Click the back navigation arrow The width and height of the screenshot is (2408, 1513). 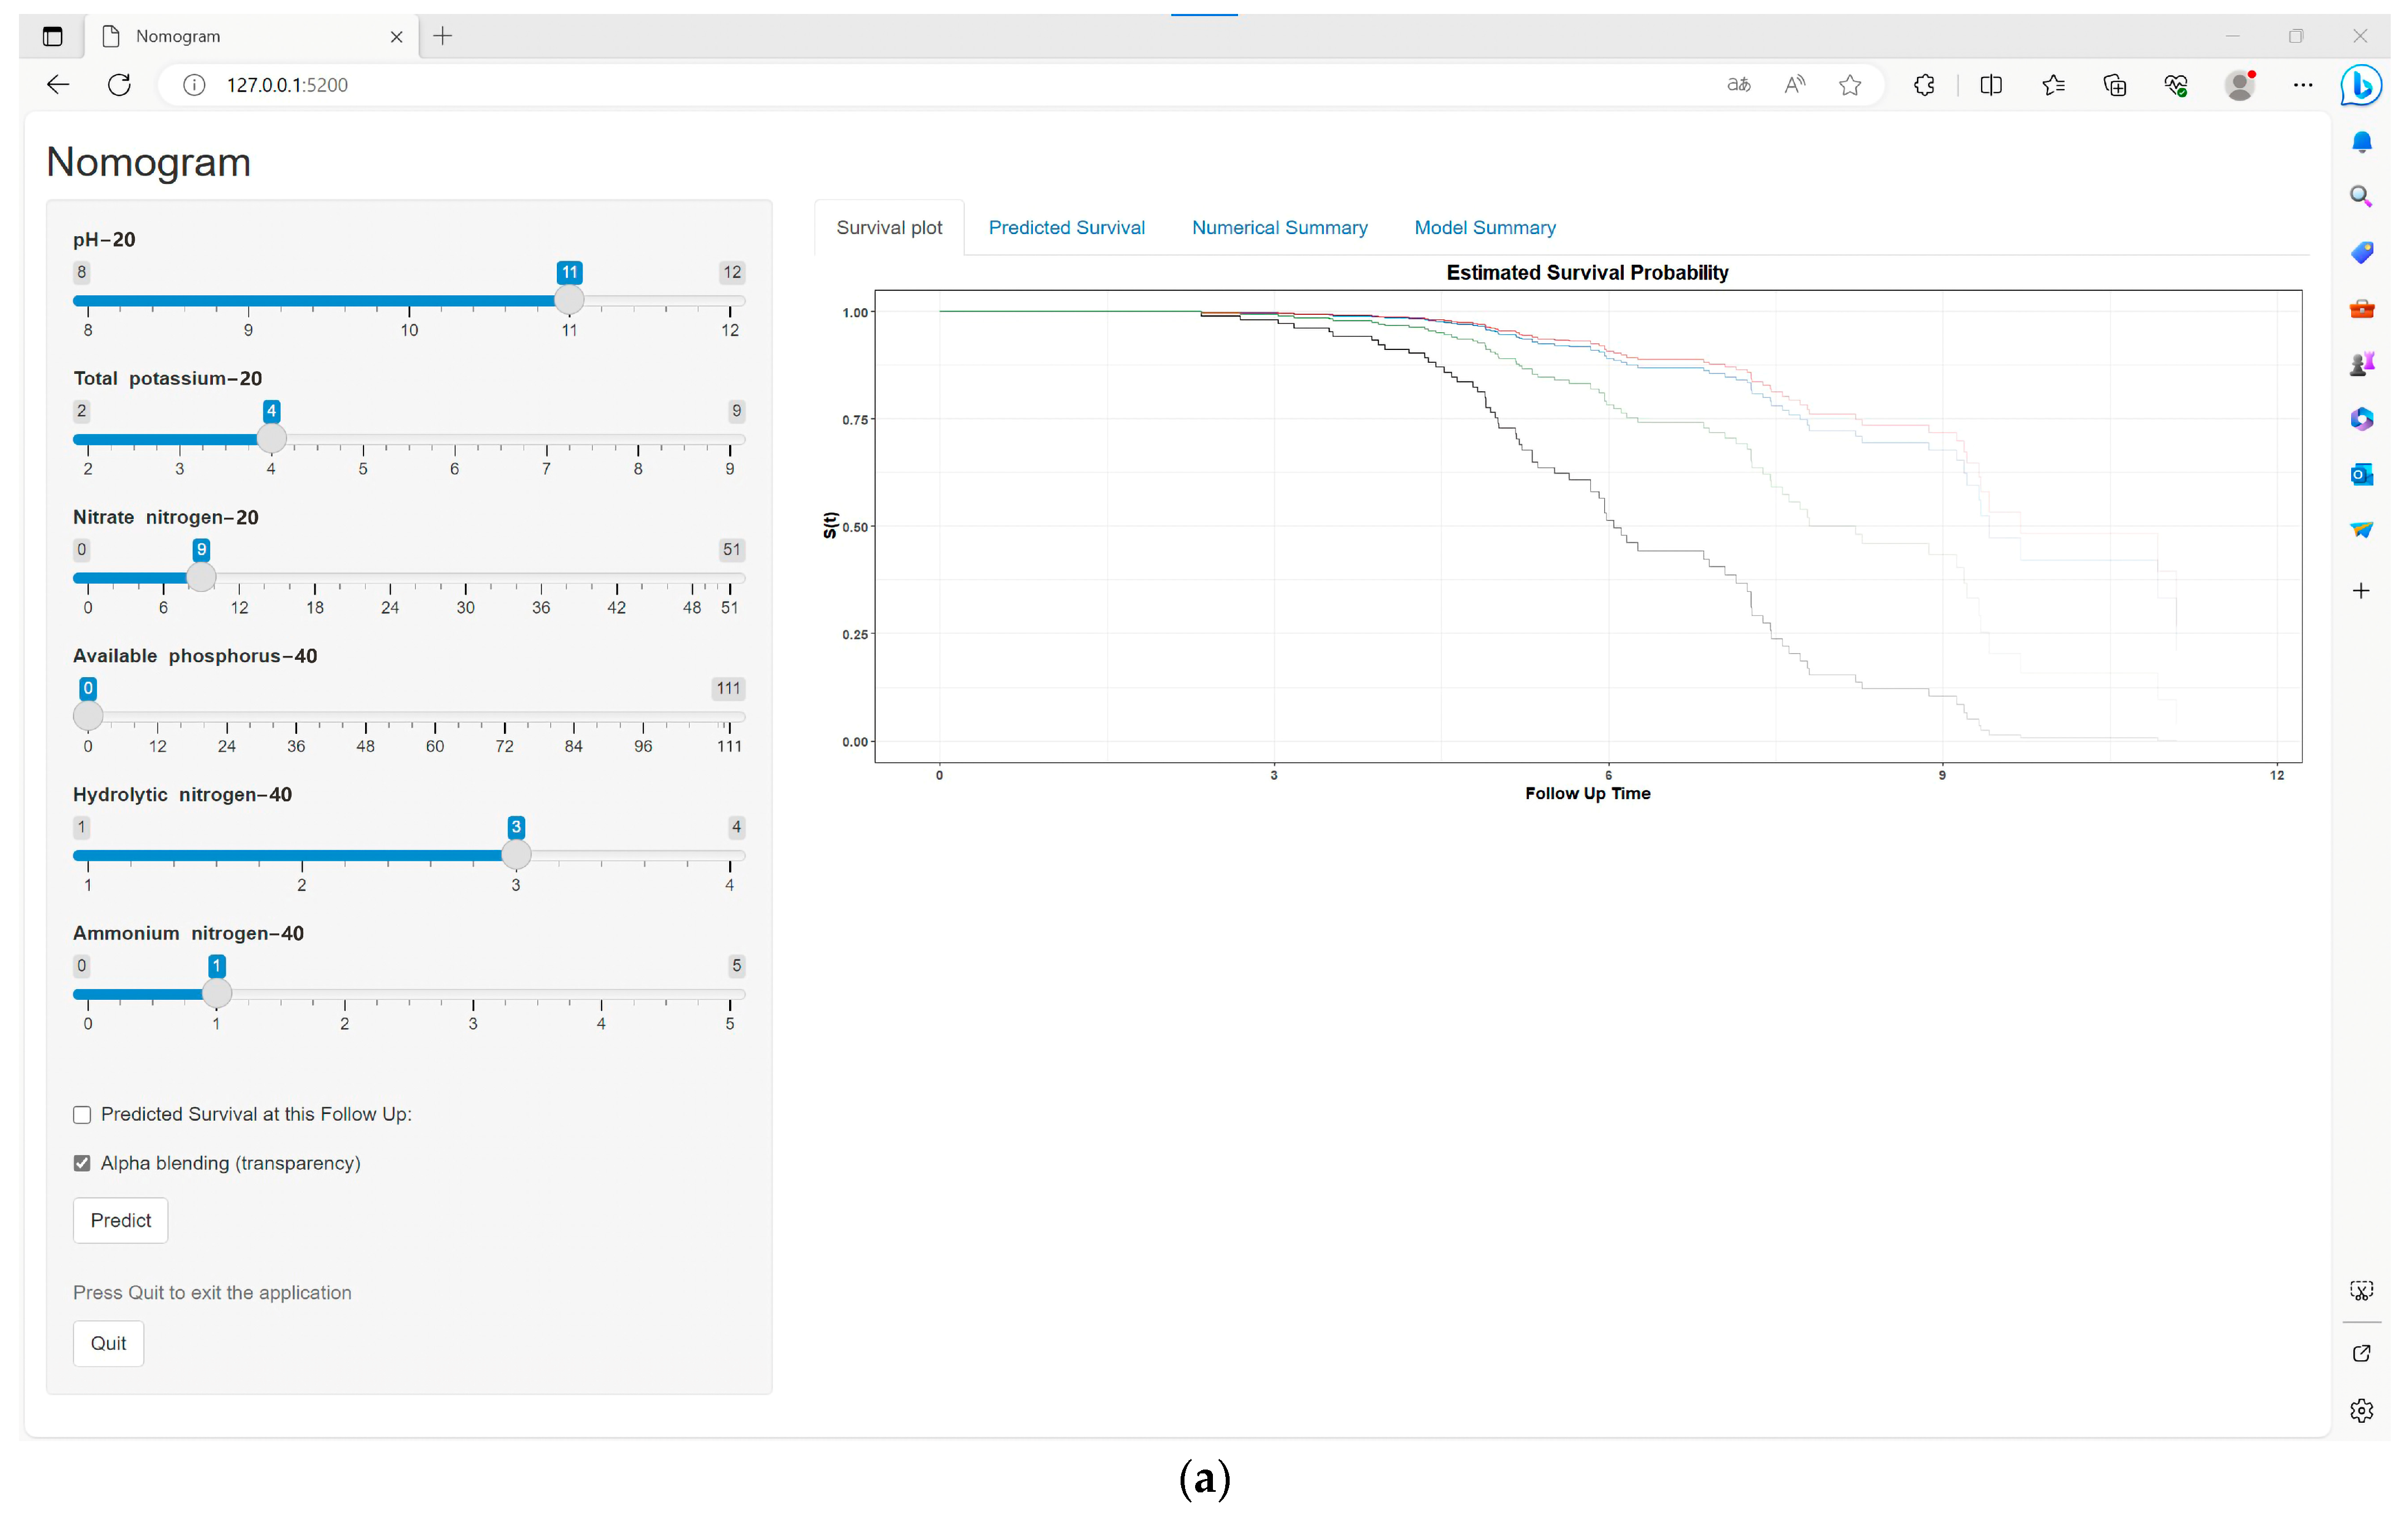pos(58,85)
